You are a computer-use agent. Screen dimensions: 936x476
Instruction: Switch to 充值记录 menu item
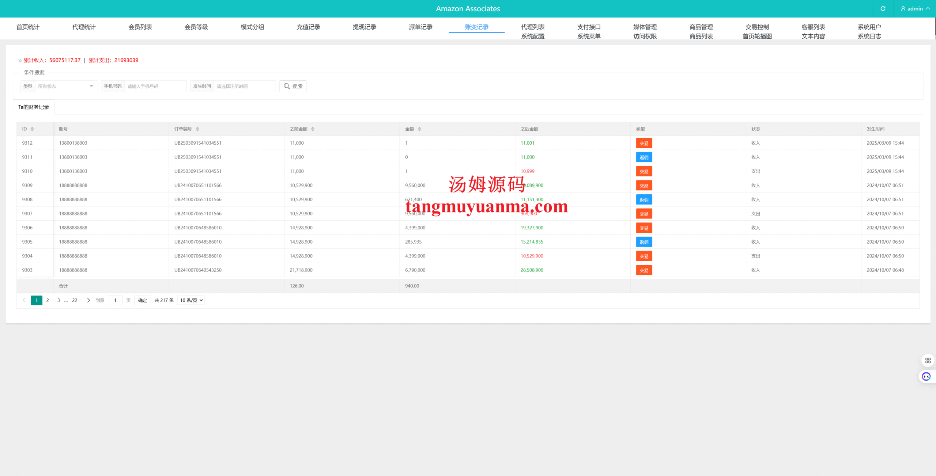pos(308,27)
